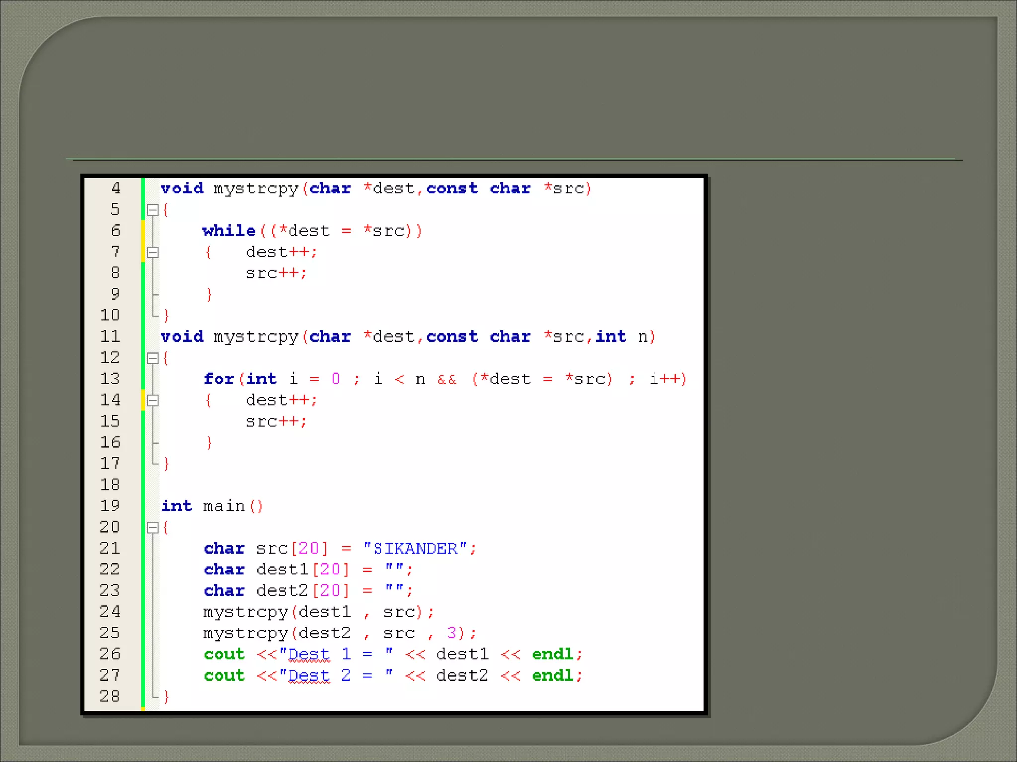The height and width of the screenshot is (762, 1017).
Task: Click the number 3 argument on line 25
Action: (451, 633)
